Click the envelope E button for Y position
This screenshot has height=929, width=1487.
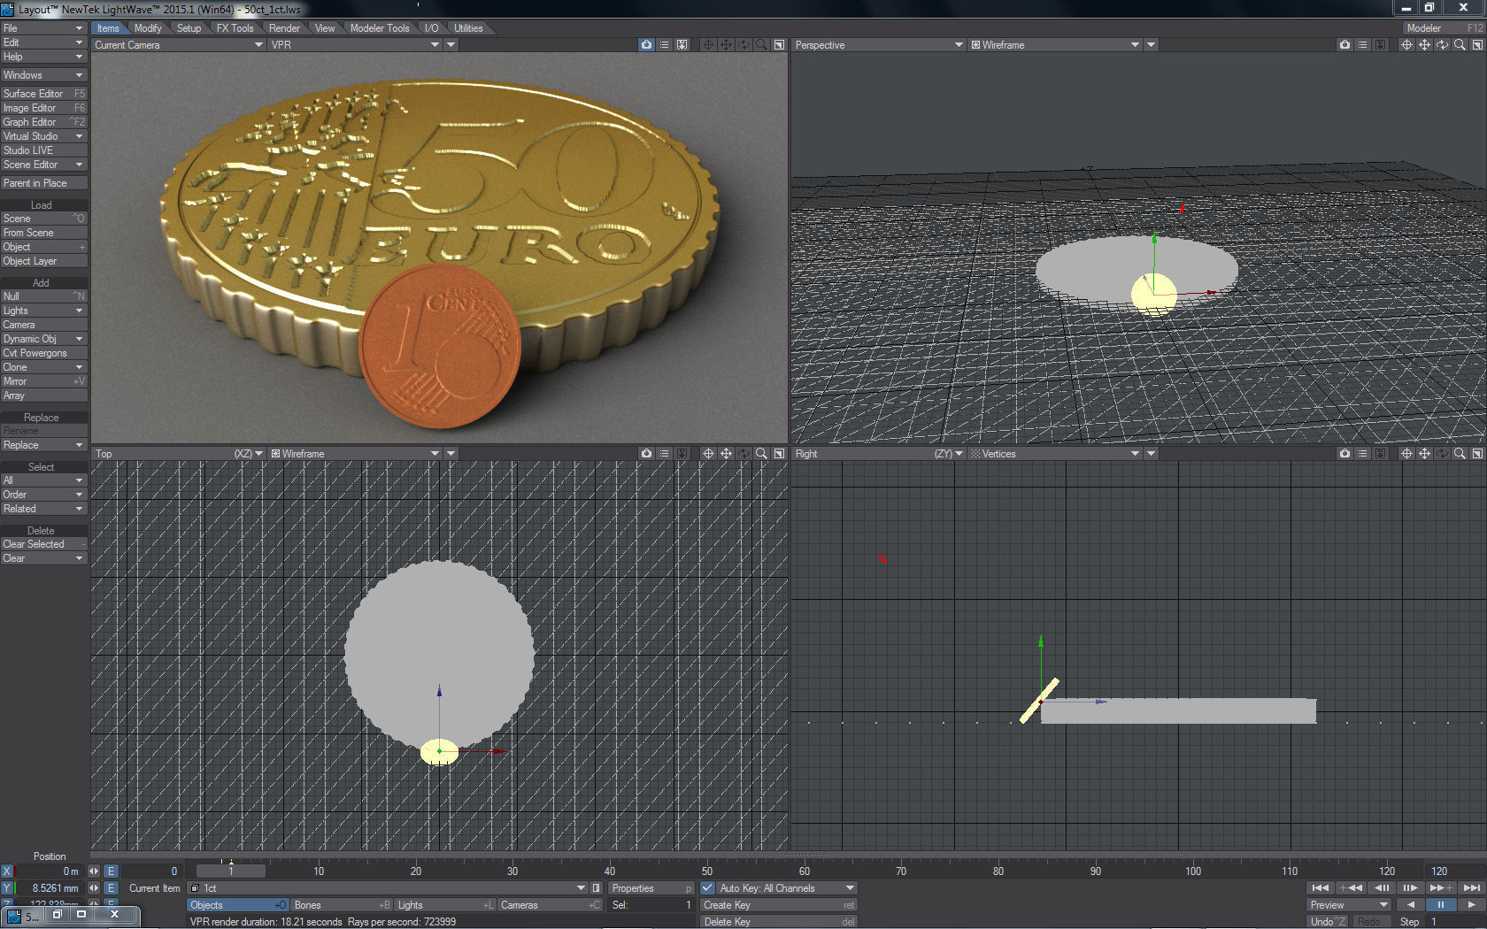point(111,887)
